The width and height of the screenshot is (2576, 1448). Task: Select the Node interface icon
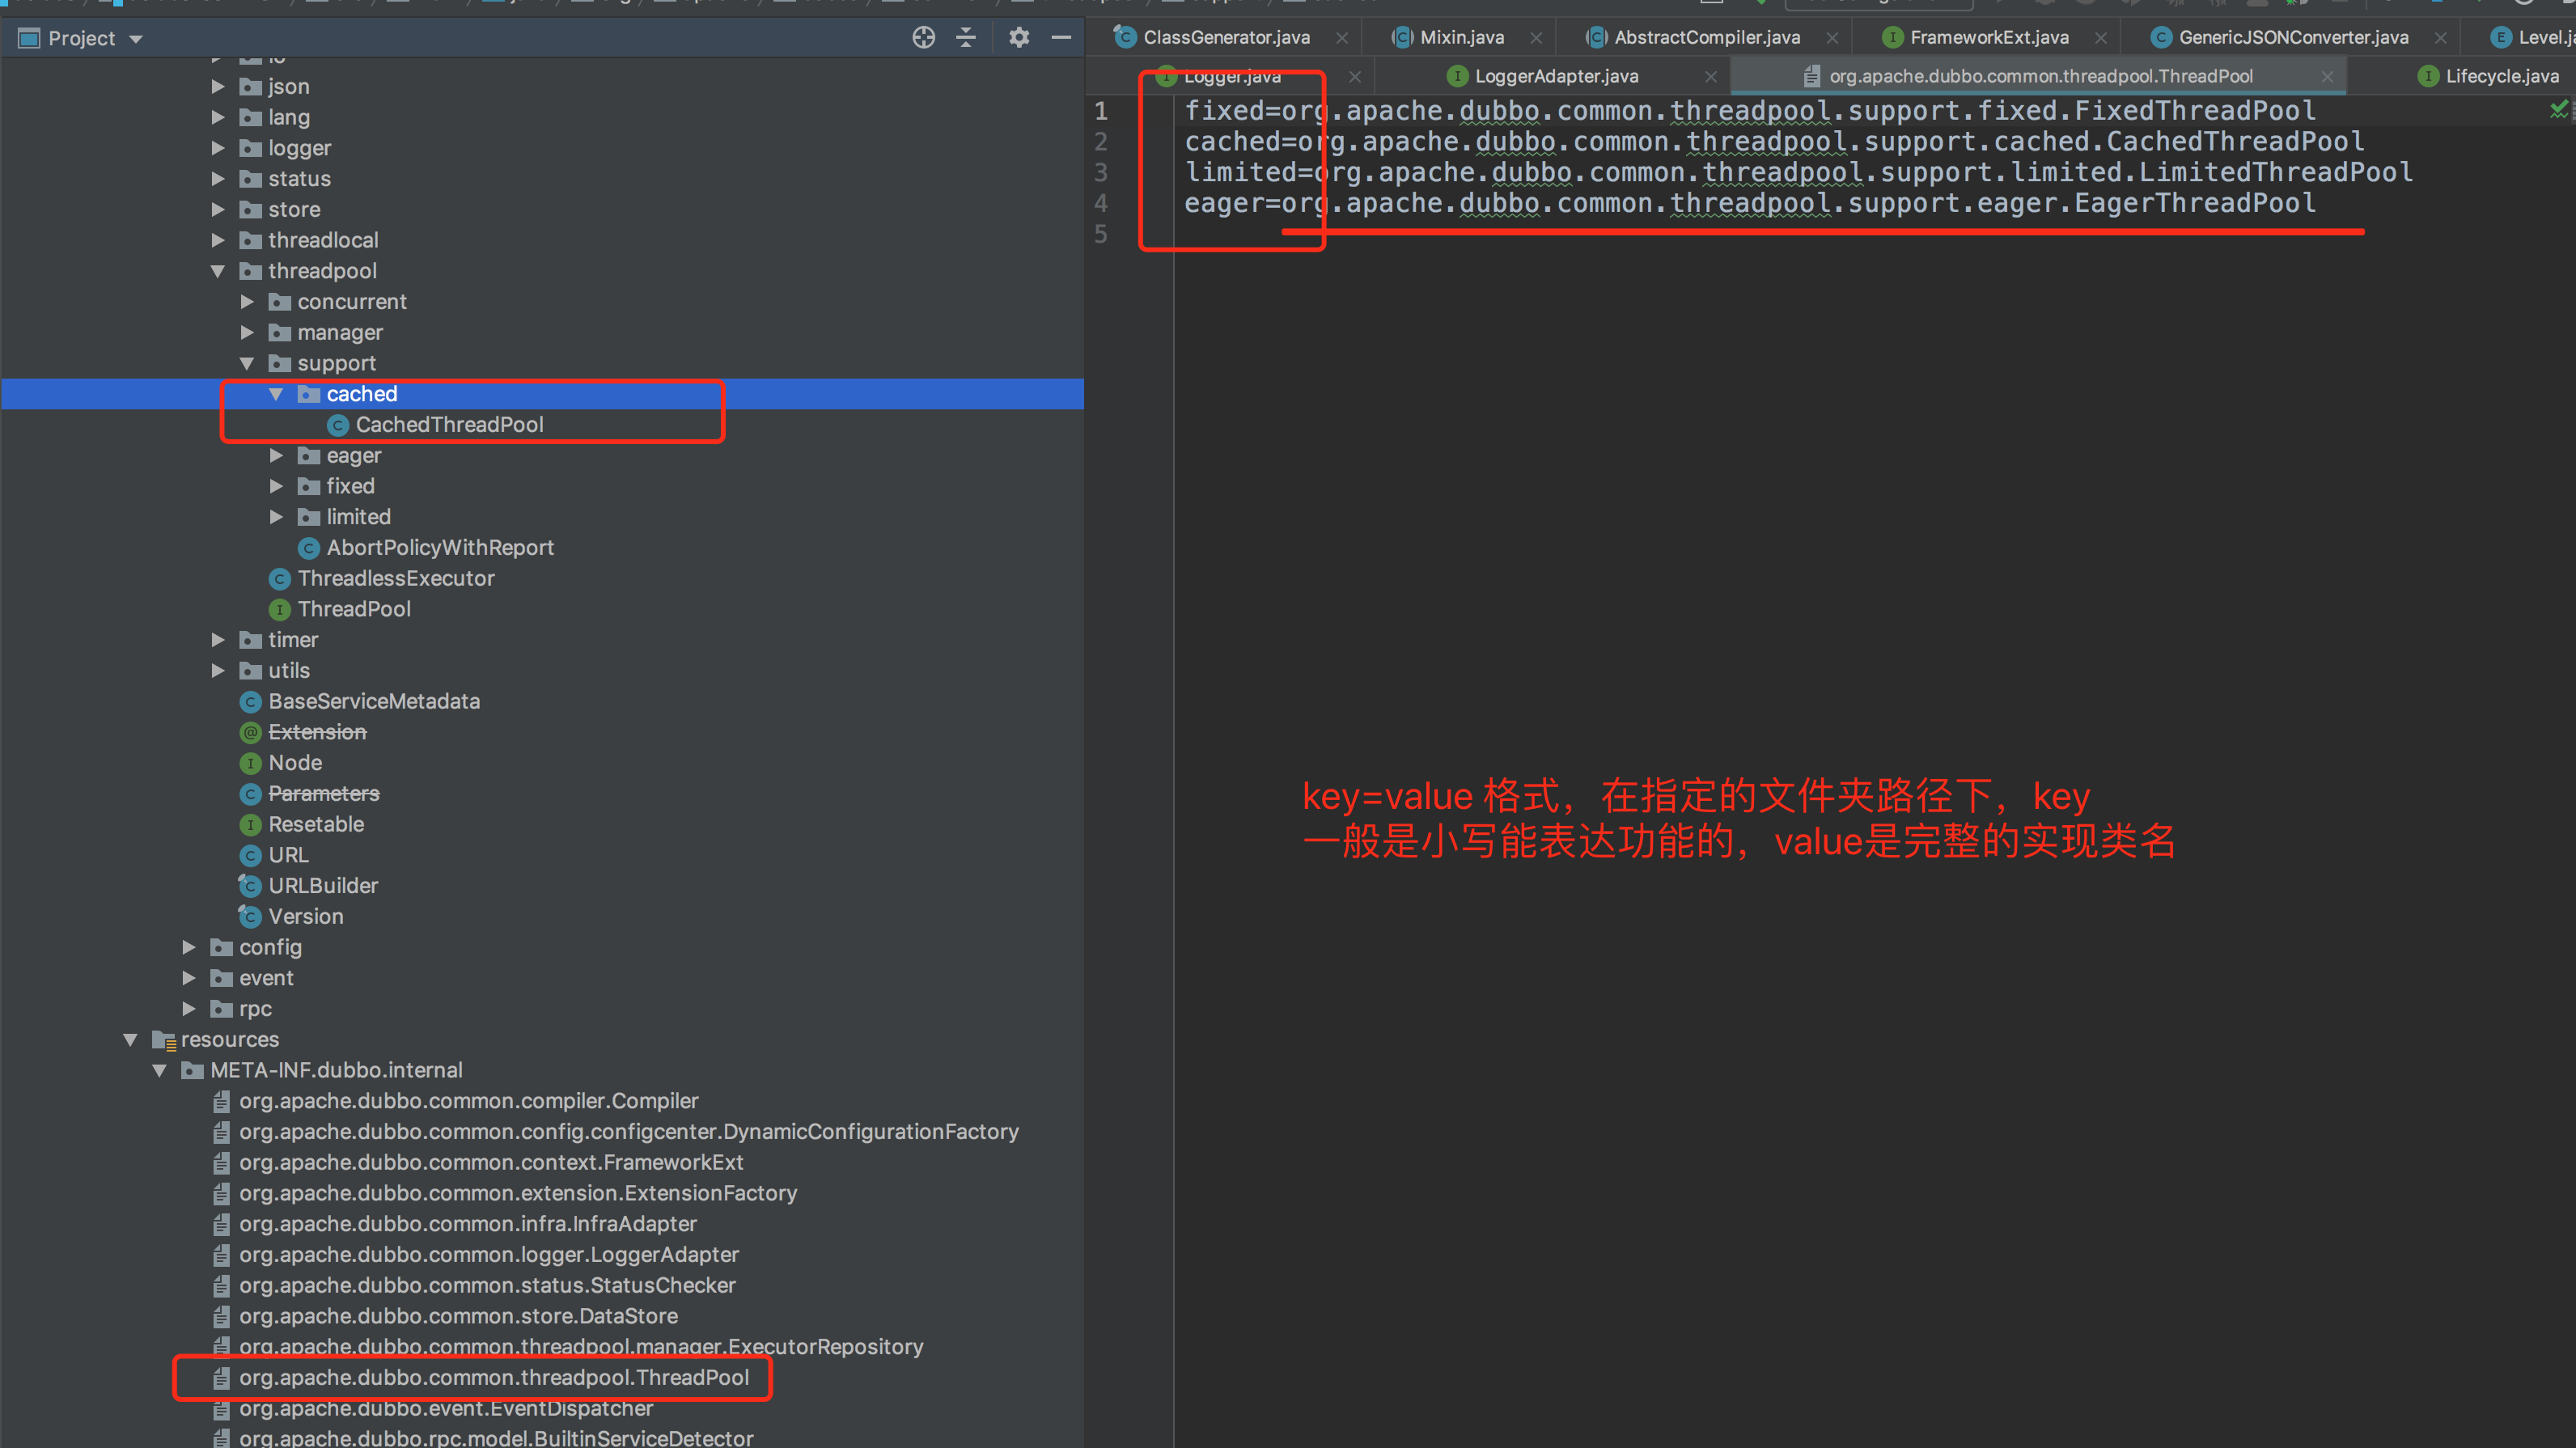coord(251,763)
